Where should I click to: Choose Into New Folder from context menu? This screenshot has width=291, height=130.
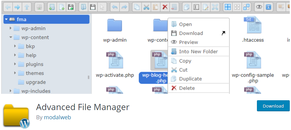tap(199, 52)
